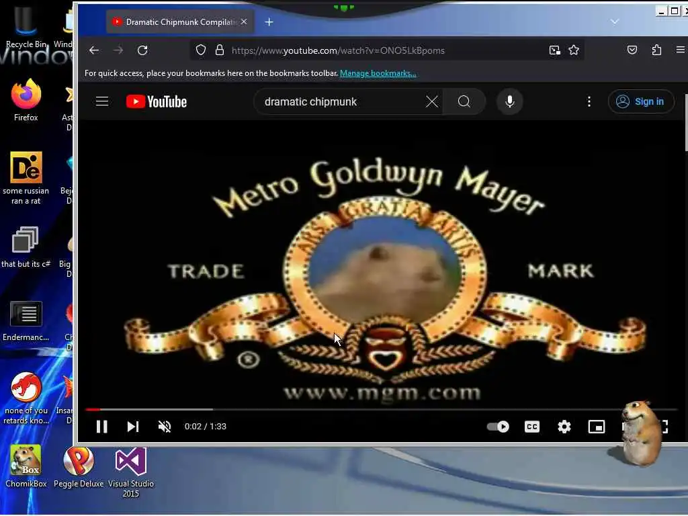Click the YouTube page scrollbar
The width and height of the screenshot is (688, 516).
[686, 123]
